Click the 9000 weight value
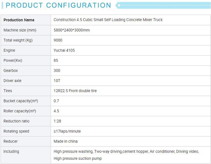This screenshot has width=211, height=164. (x=58, y=40)
